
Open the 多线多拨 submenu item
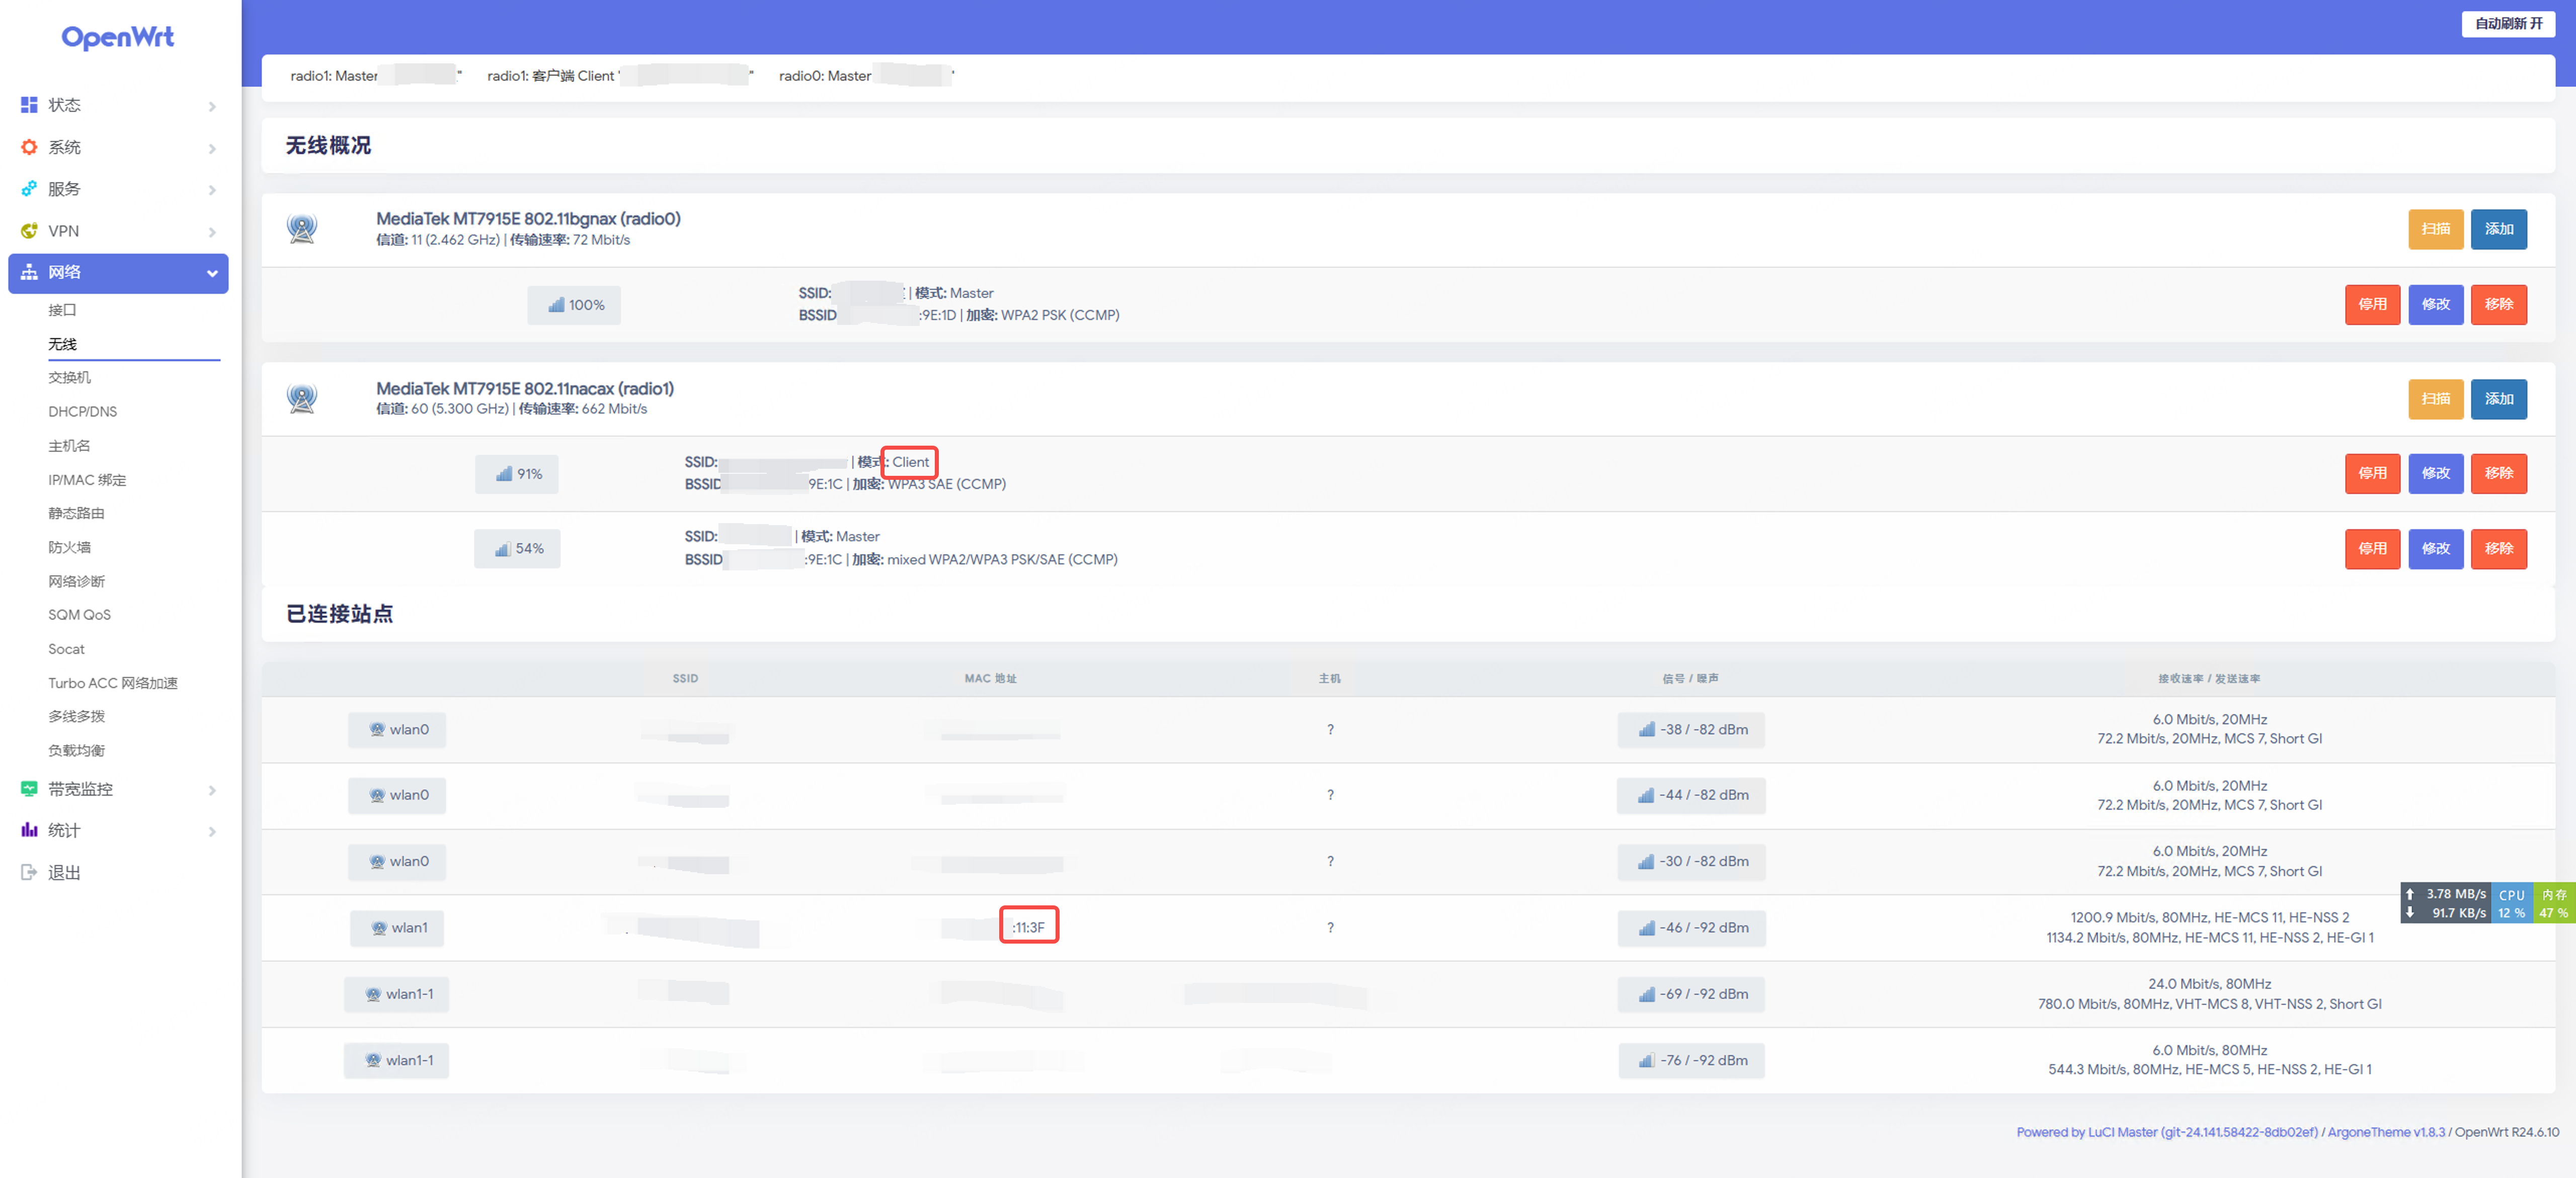pyautogui.click(x=76, y=716)
